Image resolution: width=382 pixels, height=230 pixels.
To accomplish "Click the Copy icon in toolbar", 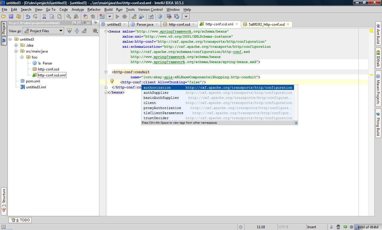I will pos(52,17).
